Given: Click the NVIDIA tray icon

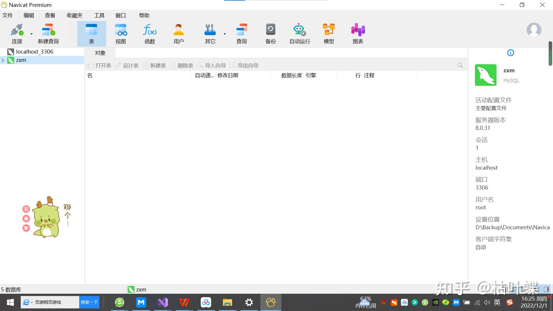Looking at the screenshot, I should 435,302.
